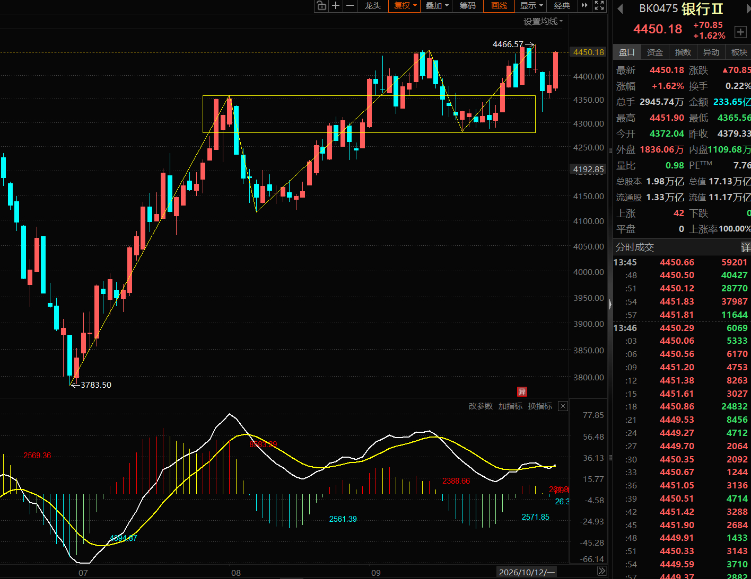The height and width of the screenshot is (579, 751).
Task: Click the 3783.50 low price annotation
Action: tap(96, 385)
